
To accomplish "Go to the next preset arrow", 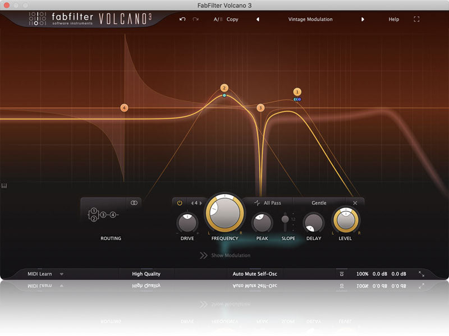I will pyautogui.click(x=363, y=19).
